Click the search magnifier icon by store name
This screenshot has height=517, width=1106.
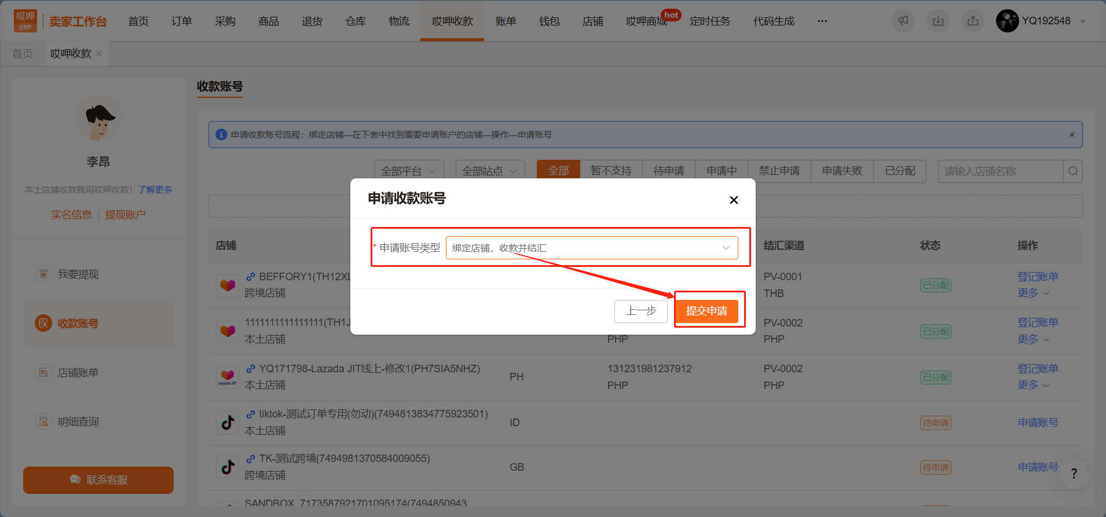[1073, 171]
